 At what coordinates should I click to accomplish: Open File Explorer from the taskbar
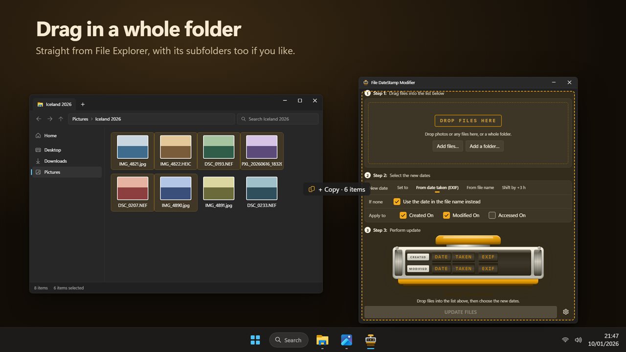click(x=322, y=340)
